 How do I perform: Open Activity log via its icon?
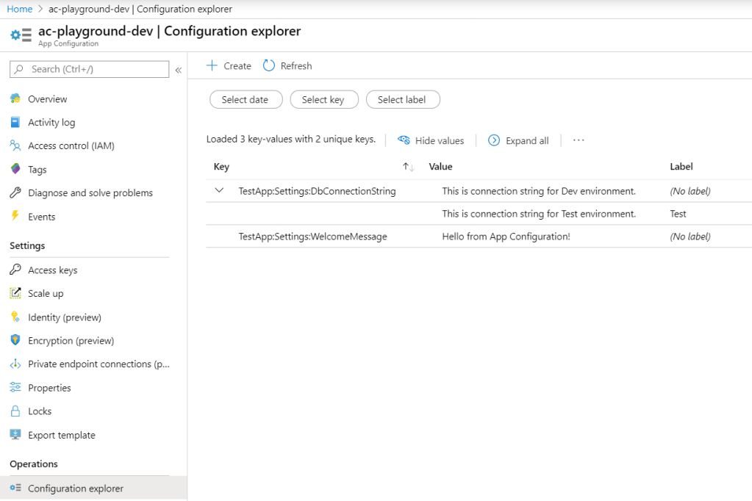pos(15,122)
